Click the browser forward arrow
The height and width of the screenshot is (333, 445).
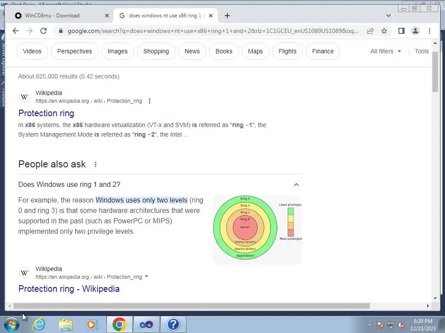(x=30, y=31)
